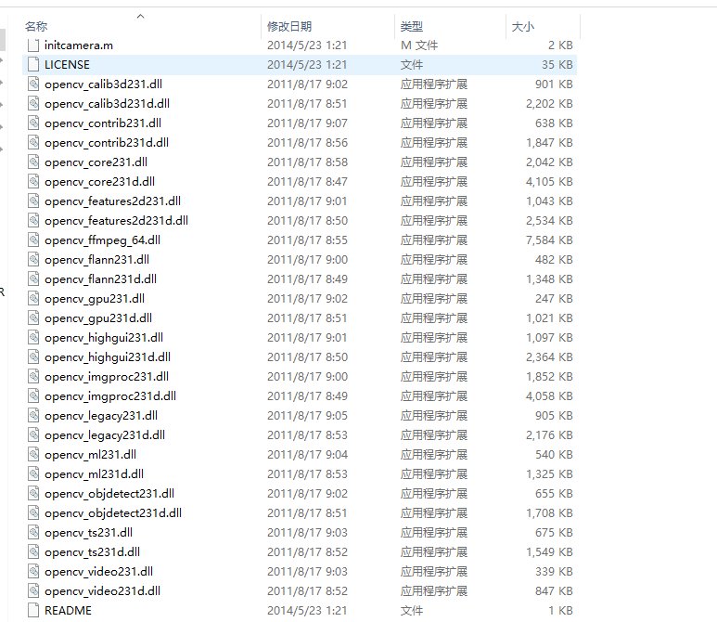Click the opencv_flann231d.dll file icon

click(x=33, y=279)
